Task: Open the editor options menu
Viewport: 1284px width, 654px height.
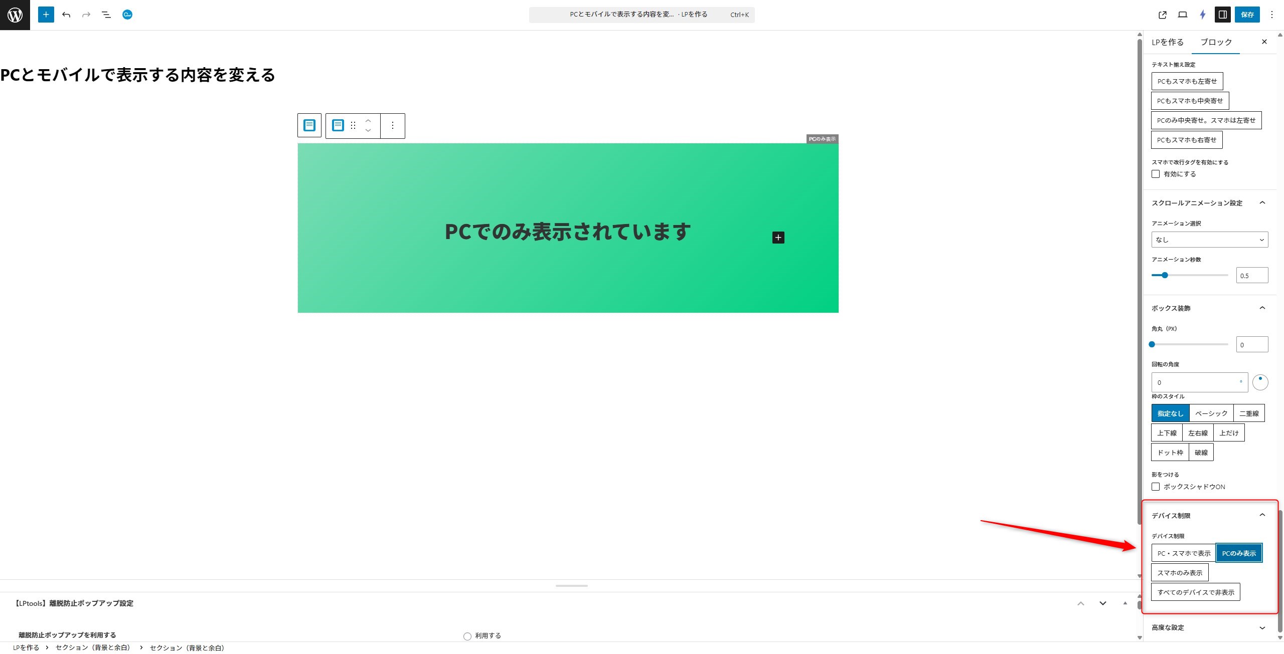Action: click(1271, 15)
